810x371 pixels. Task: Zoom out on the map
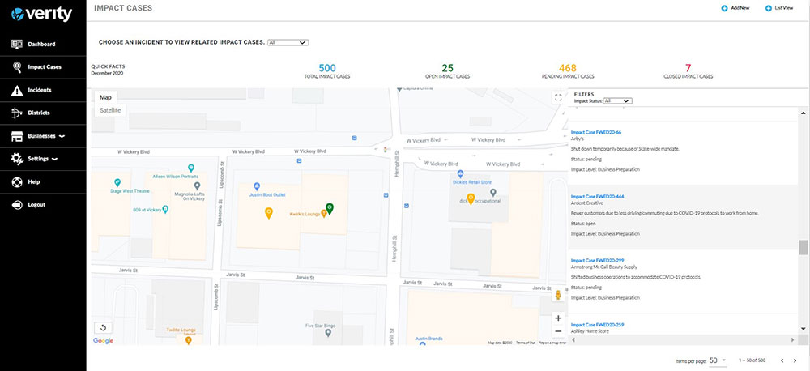tap(558, 331)
